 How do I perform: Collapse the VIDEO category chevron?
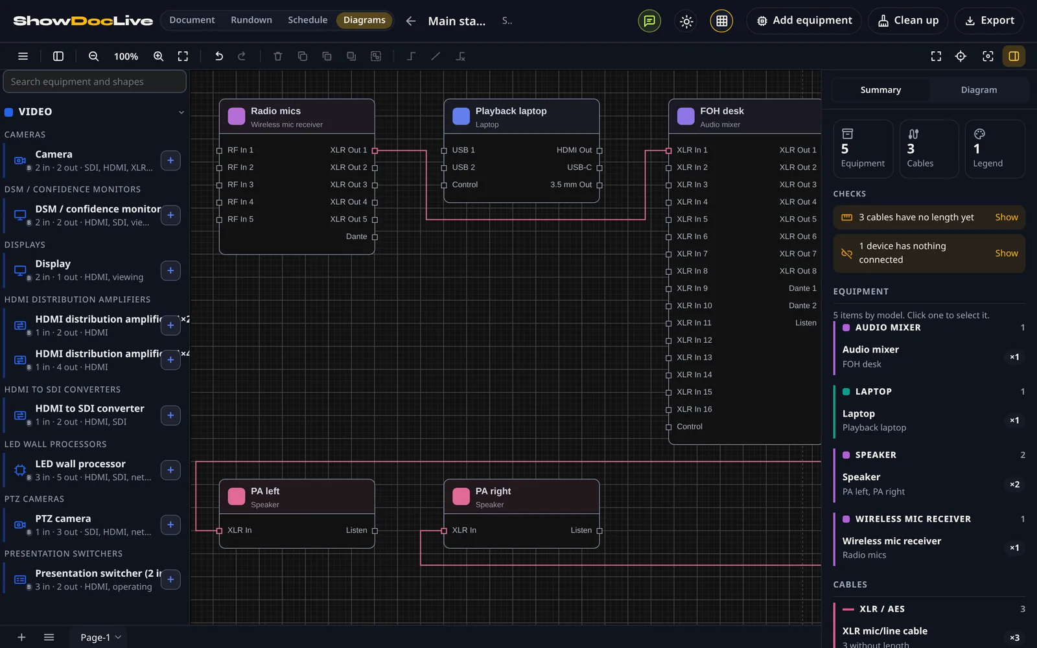click(181, 112)
